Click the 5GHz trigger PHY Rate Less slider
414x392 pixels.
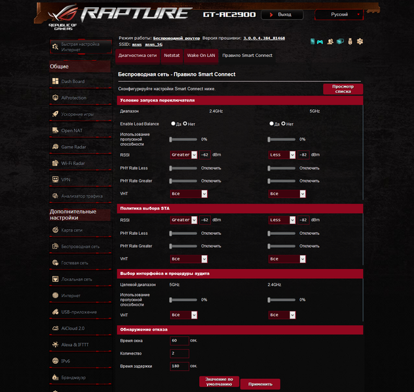pos(282,168)
